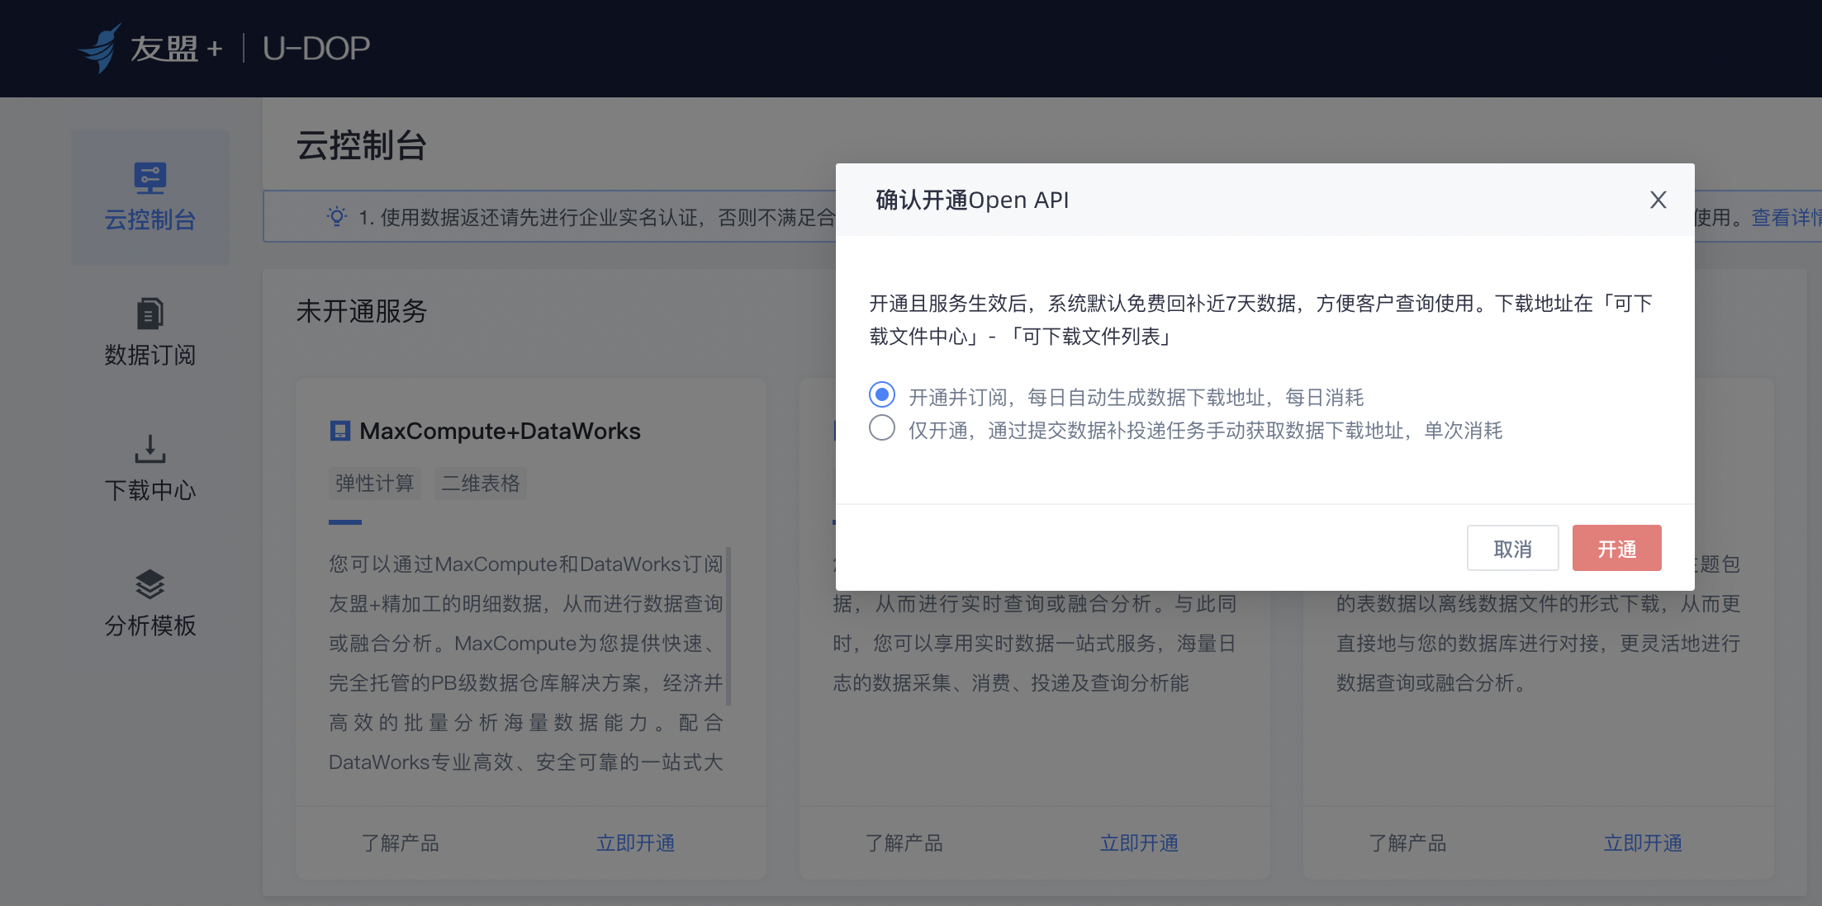1822x906 pixels.
Task: Click the 云控制台 sidebar icon
Action: (150, 178)
